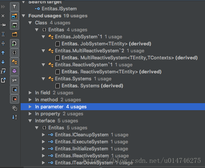This screenshot has width=205, height=168.
Task: Expand Entitas.IExecuteSystem node
Action: pyautogui.click(x=44, y=142)
